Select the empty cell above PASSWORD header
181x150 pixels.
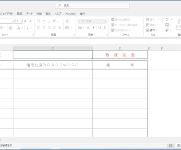tap(53, 55)
